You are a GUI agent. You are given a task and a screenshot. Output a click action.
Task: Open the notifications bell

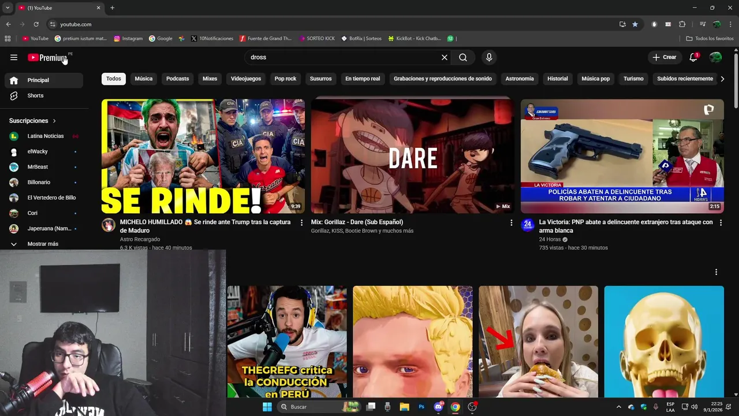tap(693, 57)
